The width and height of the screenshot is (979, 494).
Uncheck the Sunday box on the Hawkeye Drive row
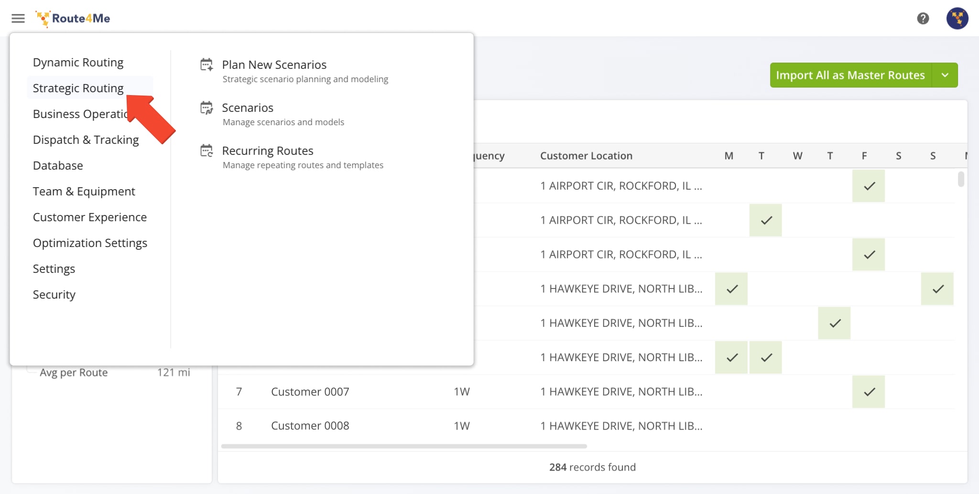tap(937, 289)
